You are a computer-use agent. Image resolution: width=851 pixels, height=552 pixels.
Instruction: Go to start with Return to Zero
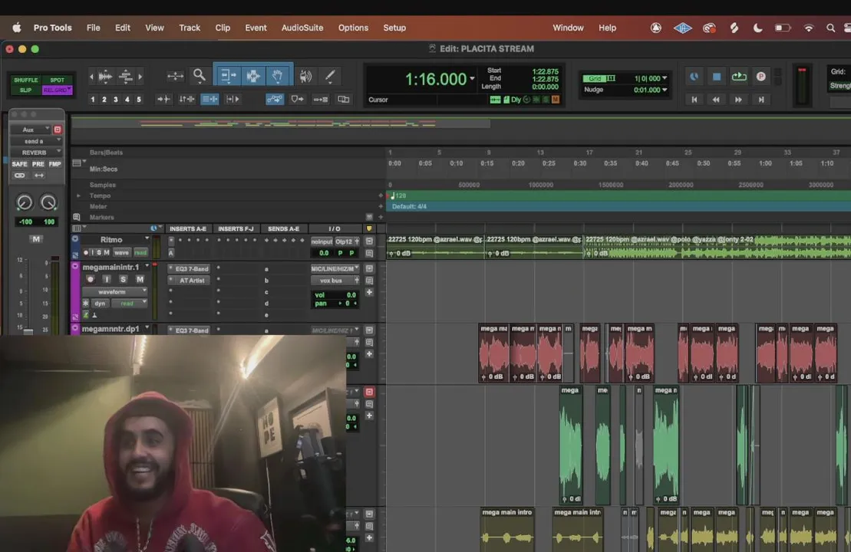[x=694, y=99]
